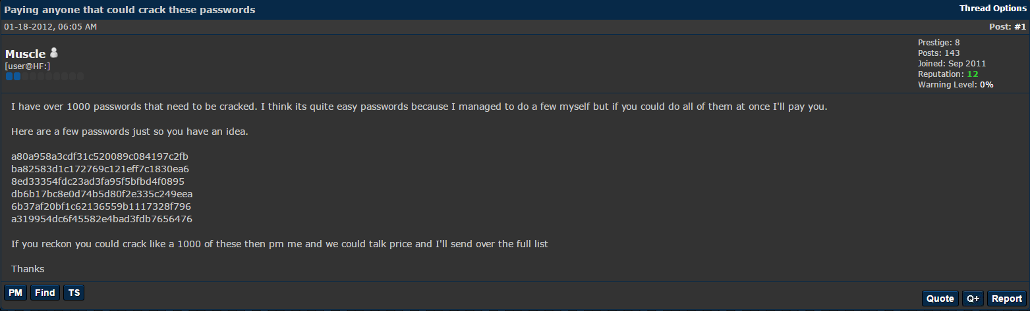Click the Warning Level 0% value
This screenshot has height=311, width=1030.
point(986,85)
